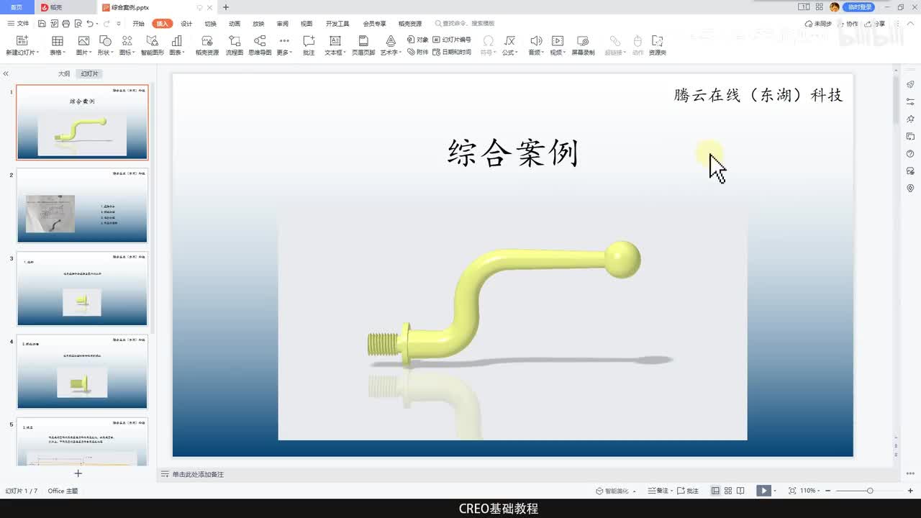Expand the 形状 dropdown arrow
This screenshot has width=921, height=518.
pos(112,53)
